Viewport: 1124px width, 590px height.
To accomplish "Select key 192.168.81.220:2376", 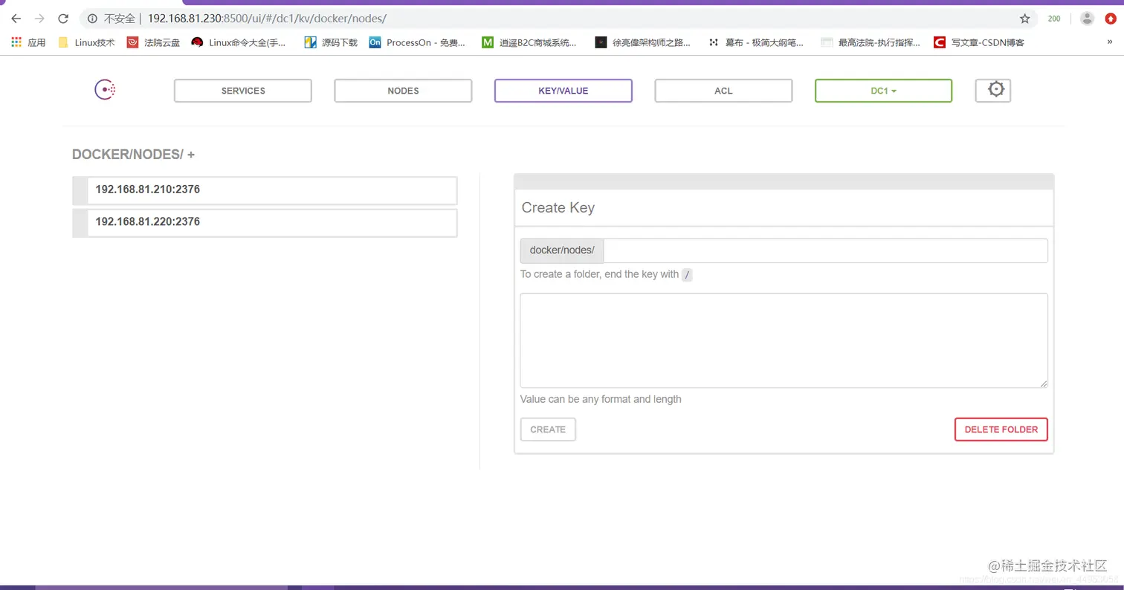I will pyautogui.click(x=265, y=222).
